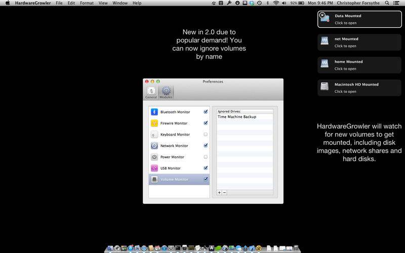405x253 pixels.
Task: Open the key icon in menu bar
Action: coord(229,3)
